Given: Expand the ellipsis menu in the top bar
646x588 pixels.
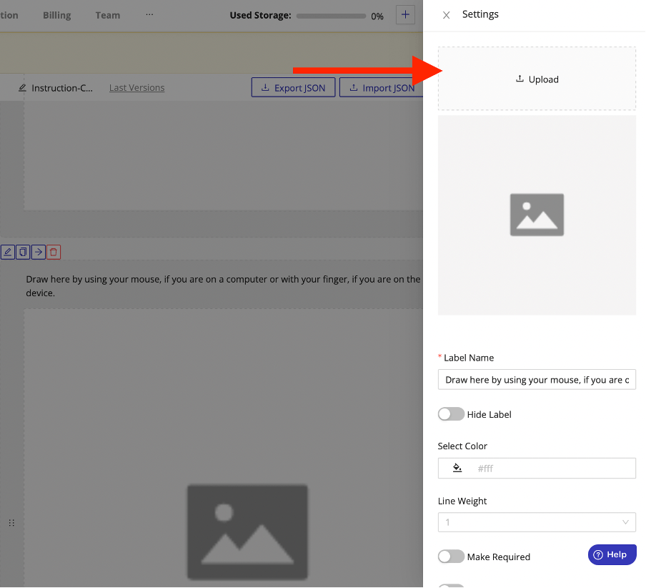Looking at the screenshot, I should tap(149, 14).
